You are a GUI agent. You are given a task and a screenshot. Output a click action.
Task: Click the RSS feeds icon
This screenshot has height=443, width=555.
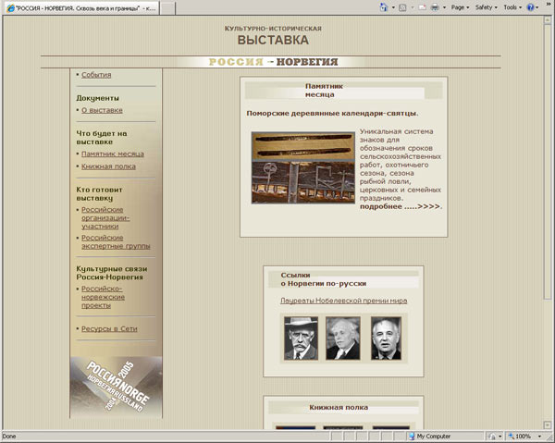pos(404,6)
